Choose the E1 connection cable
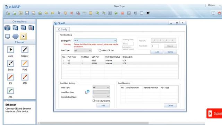 point(10,77)
